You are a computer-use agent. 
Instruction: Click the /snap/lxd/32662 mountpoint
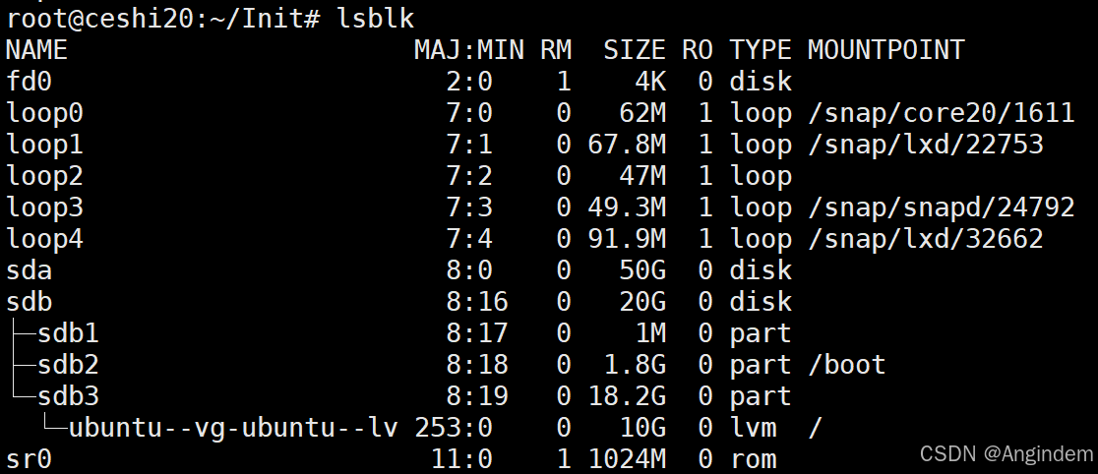point(926,239)
